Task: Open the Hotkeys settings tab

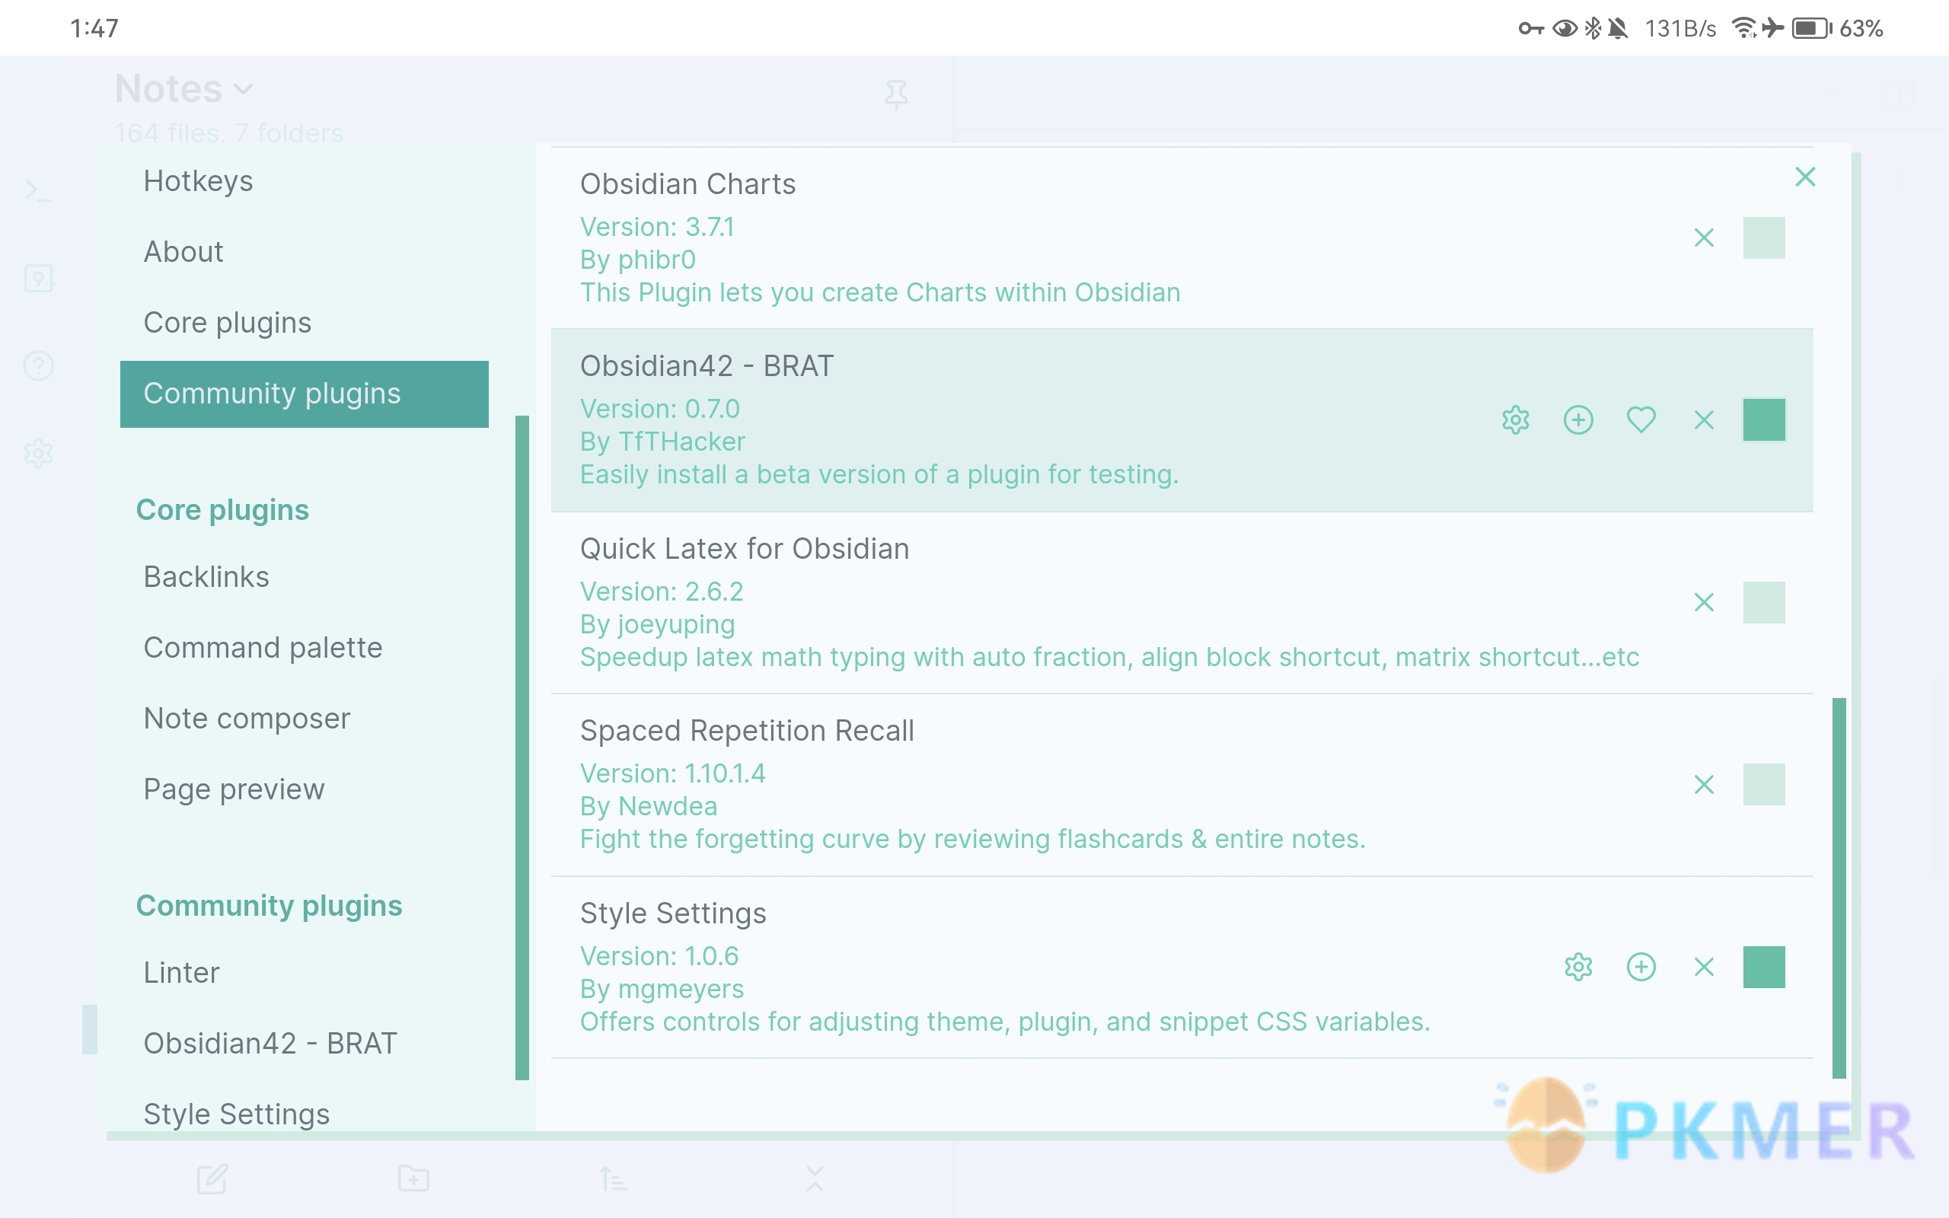Action: pos(305,181)
